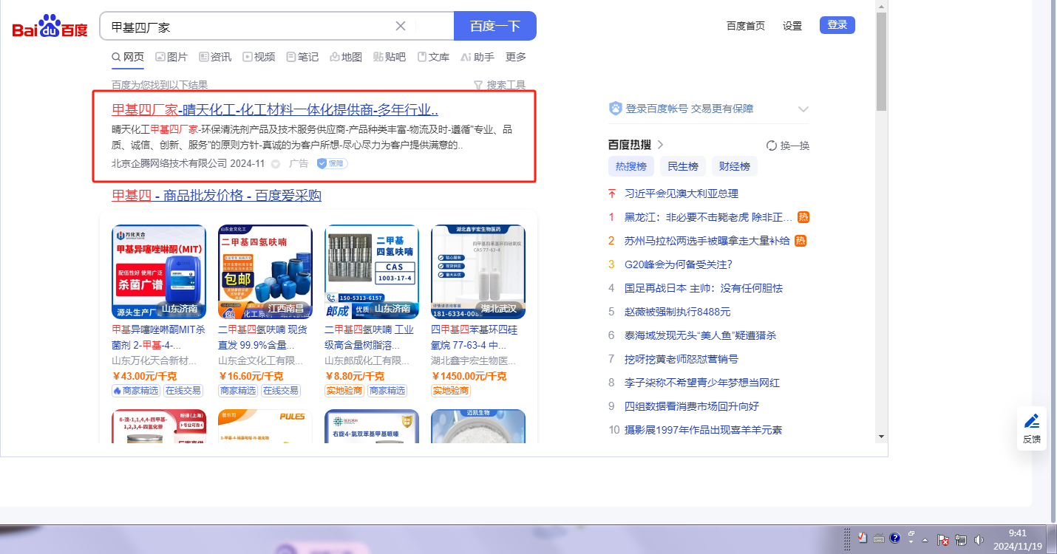Open the 设置 settings link

click(x=792, y=26)
